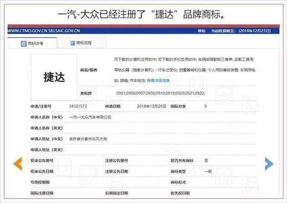
Task: Open the 查看详细信息 link
Action: pos(159,81)
